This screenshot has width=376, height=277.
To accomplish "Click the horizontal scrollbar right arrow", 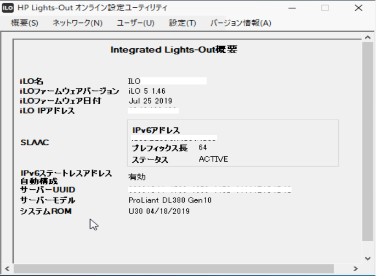I will [x=356, y=269].
